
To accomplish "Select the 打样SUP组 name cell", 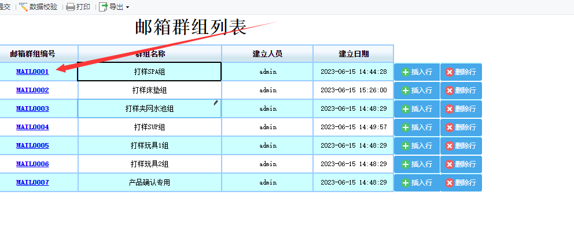I will click(149, 127).
